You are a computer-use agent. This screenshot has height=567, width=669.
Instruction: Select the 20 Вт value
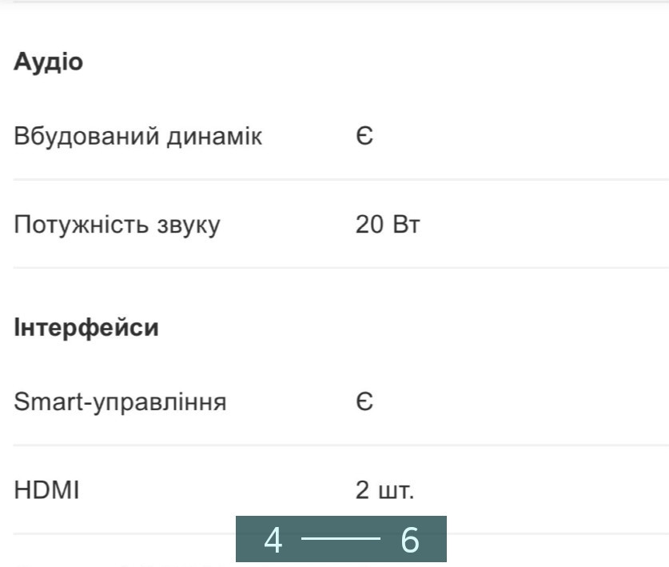(x=387, y=225)
